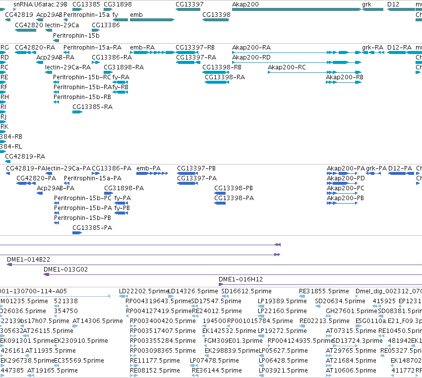Click the CG13385-RA transcript arrow

[77, 112]
